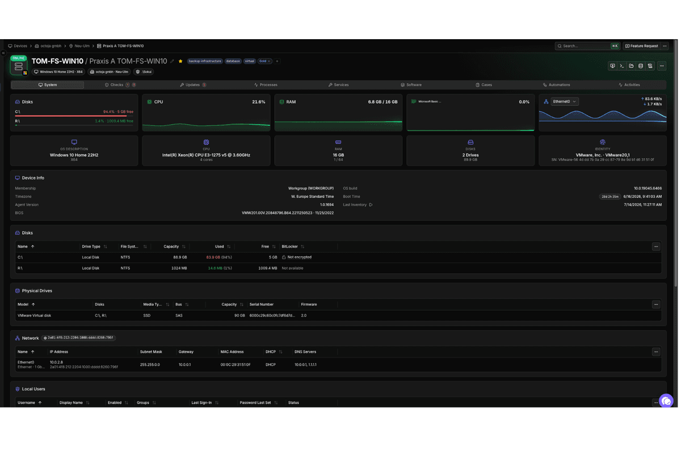Open the Physical Drives table options menu
The width and height of the screenshot is (681, 454).
point(656,304)
